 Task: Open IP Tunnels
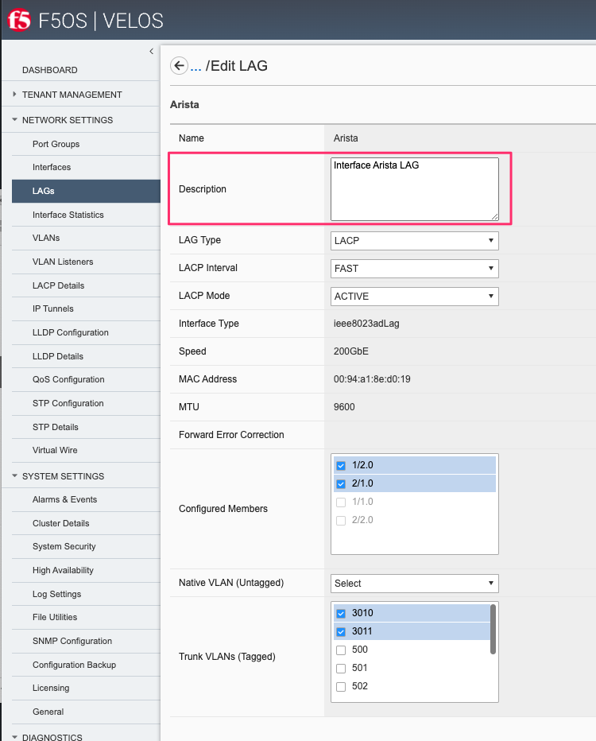pos(53,308)
